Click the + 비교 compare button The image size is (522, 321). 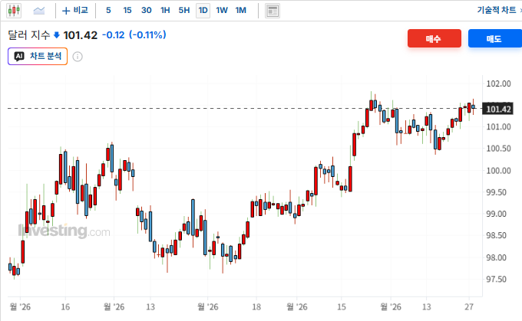[75, 11]
